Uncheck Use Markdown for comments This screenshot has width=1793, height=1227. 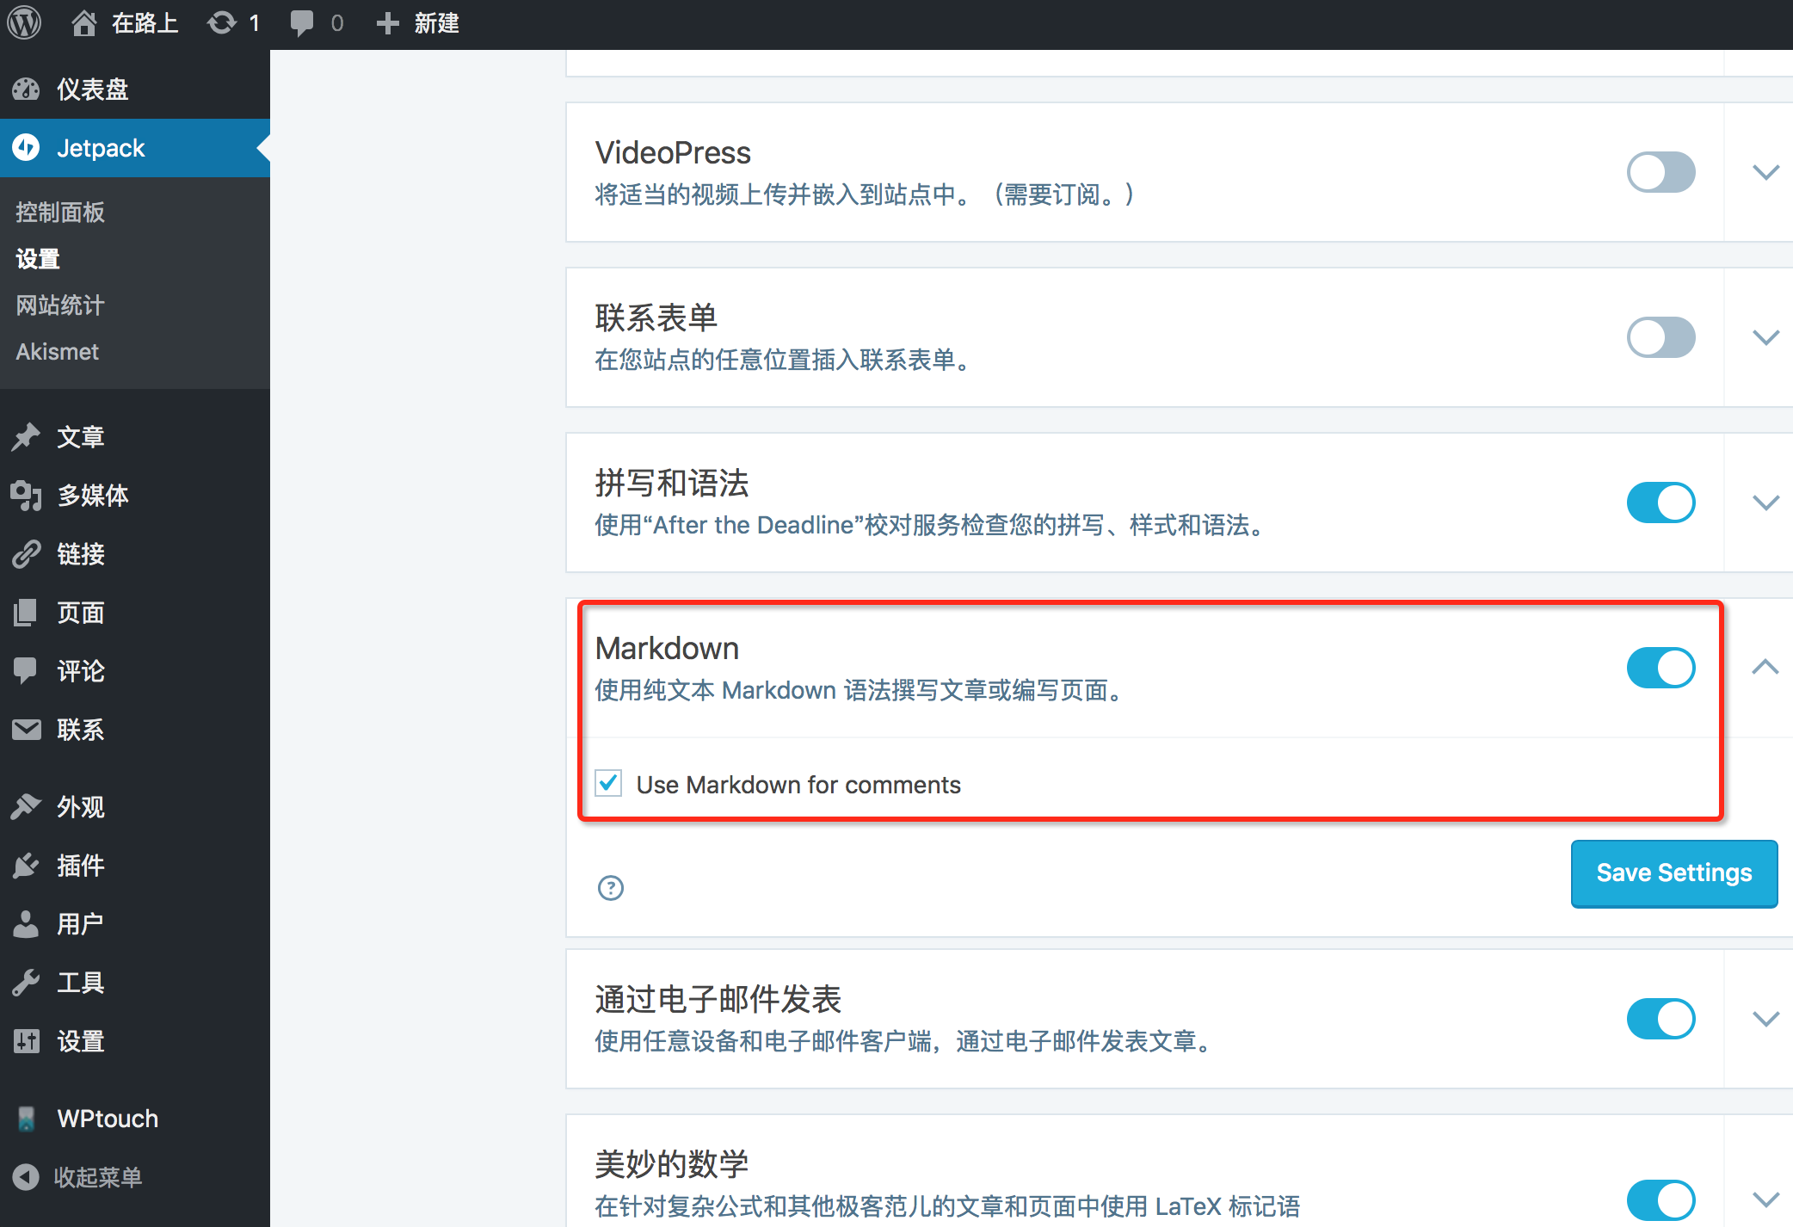[x=608, y=784]
